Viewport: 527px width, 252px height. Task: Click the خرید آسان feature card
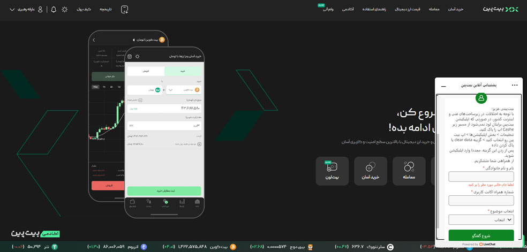(x=371, y=171)
